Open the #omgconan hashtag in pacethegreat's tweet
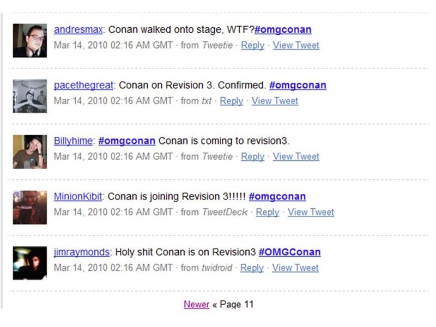The width and height of the screenshot is (436, 327). point(299,86)
